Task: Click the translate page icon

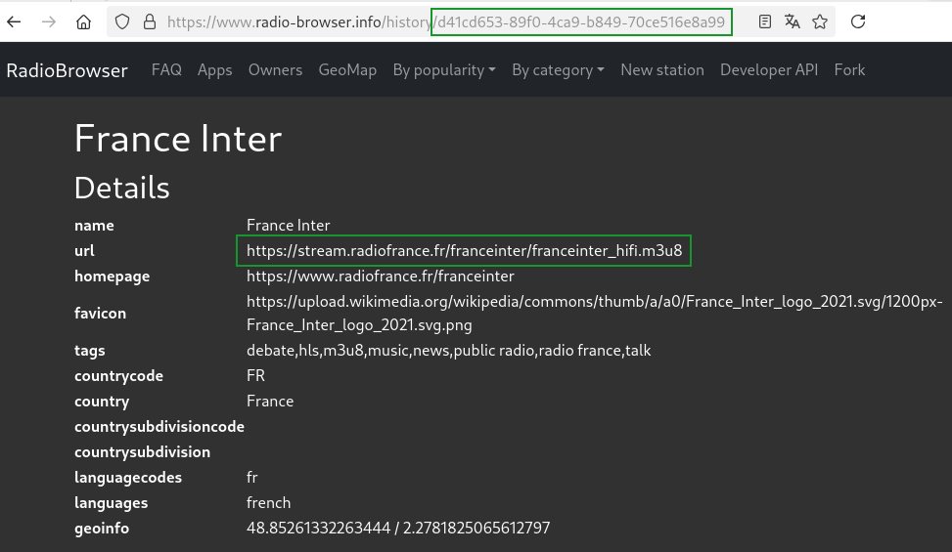Action: [793, 21]
